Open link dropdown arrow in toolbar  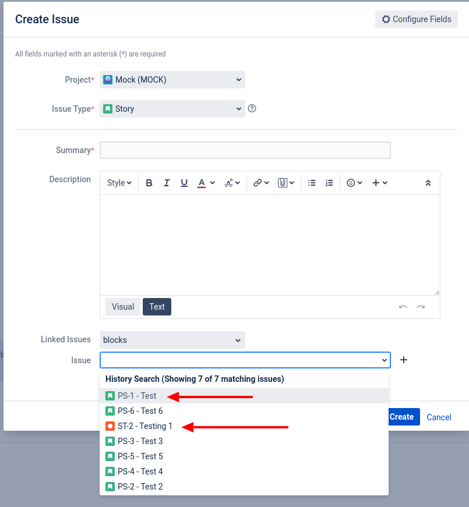[267, 183]
